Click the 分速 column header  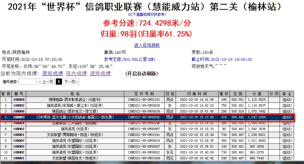257,94
